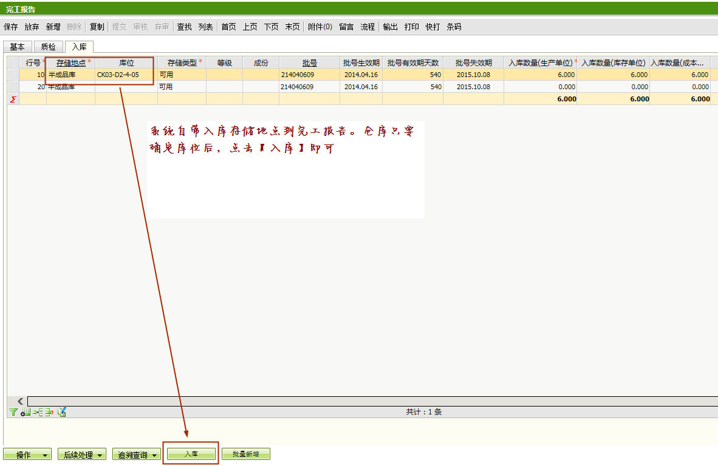The image size is (718, 466).
Task: Click 保存 in the toolbar
Action: (x=11, y=27)
